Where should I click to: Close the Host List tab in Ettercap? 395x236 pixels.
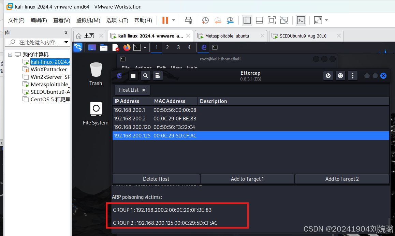click(144, 90)
